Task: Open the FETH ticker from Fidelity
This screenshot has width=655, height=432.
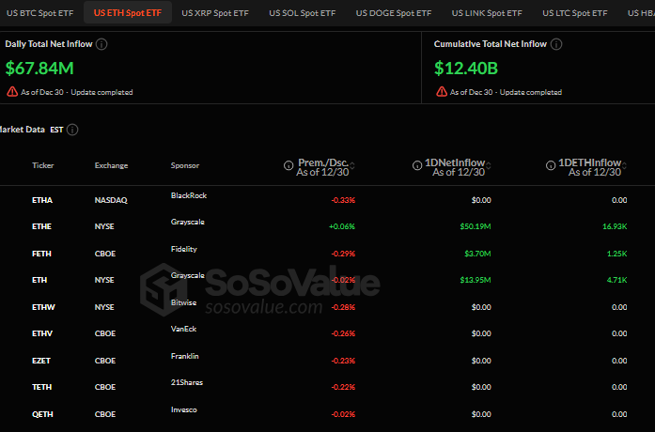Action: (x=43, y=254)
